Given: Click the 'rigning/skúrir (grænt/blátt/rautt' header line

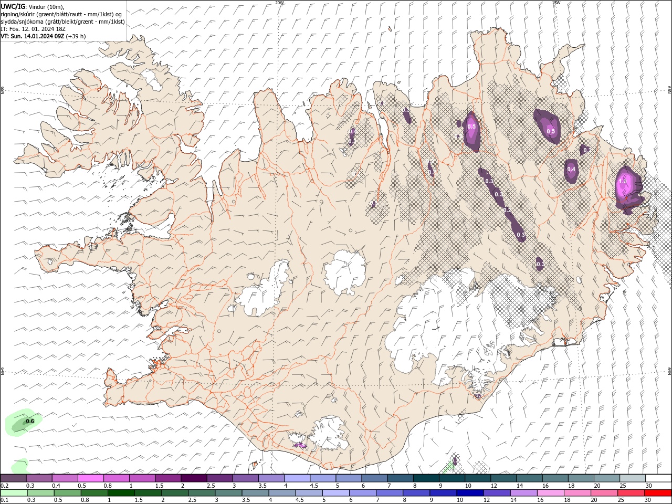Looking at the screenshot, I should point(61,14).
